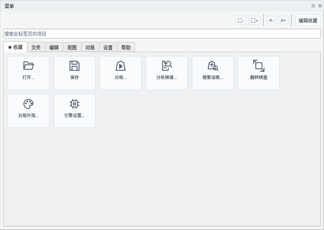Screen dimensions: 324x230
Task: Launch the 分析棋谱 analysis icon
Action: (x=167, y=73)
